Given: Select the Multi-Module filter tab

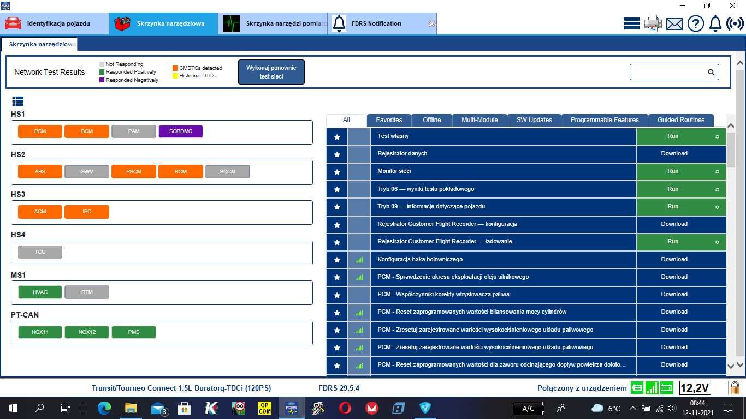Looking at the screenshot, I should click(x=479, y=120).
